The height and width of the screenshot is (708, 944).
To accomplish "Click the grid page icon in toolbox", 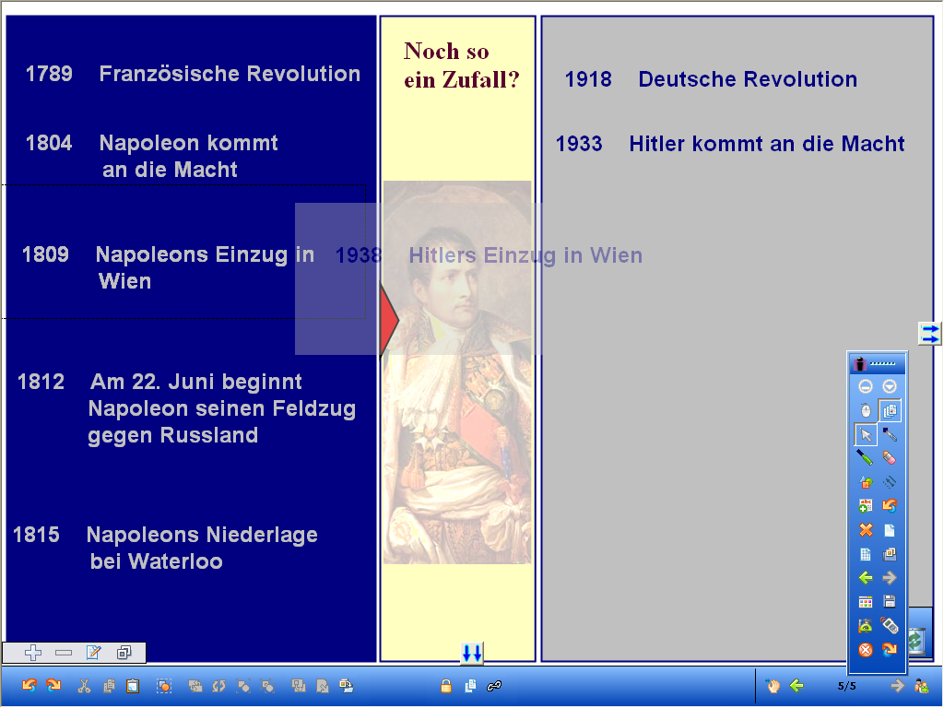I will (865, 554).
